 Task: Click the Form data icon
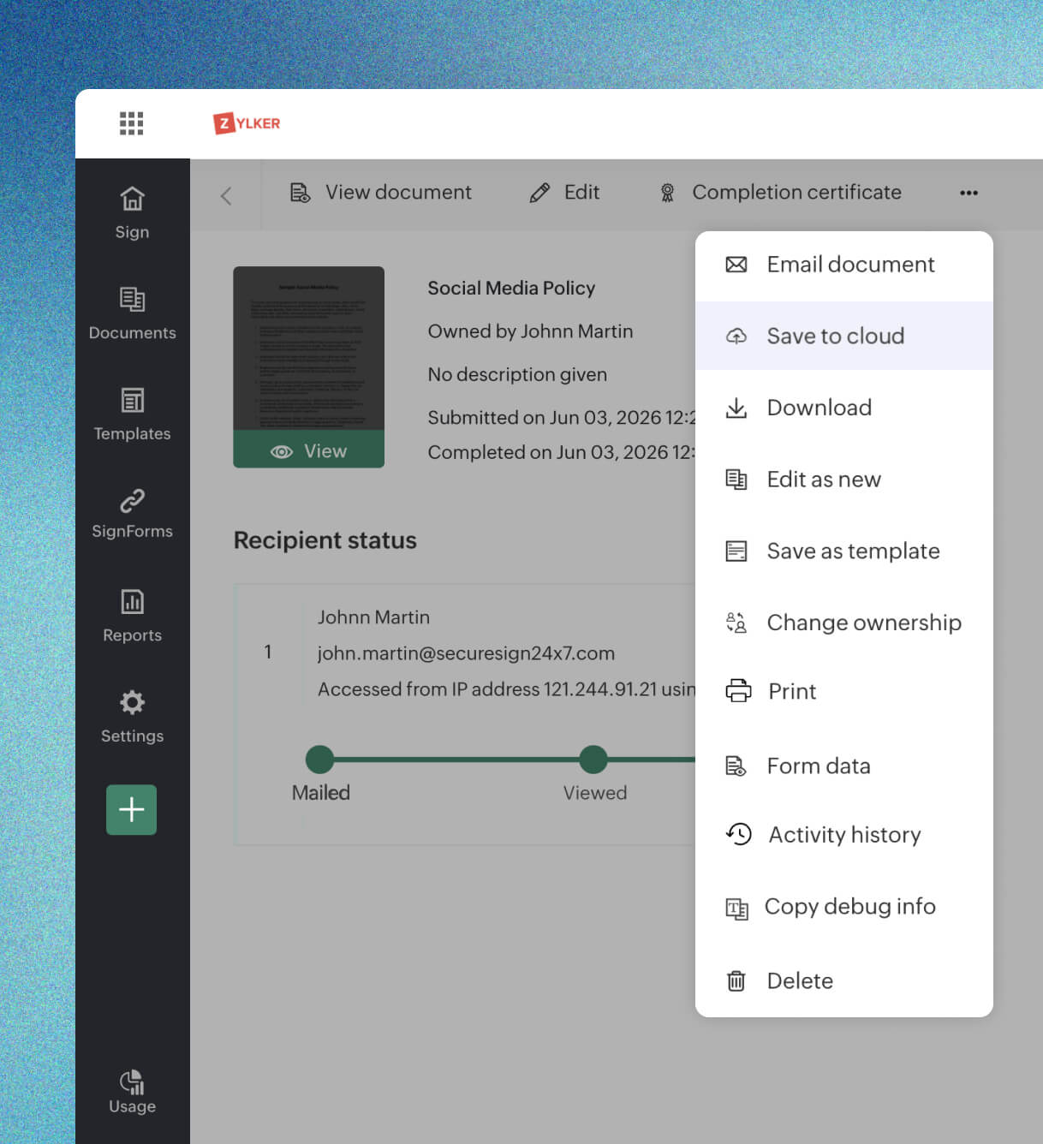(x=736, y=766)
